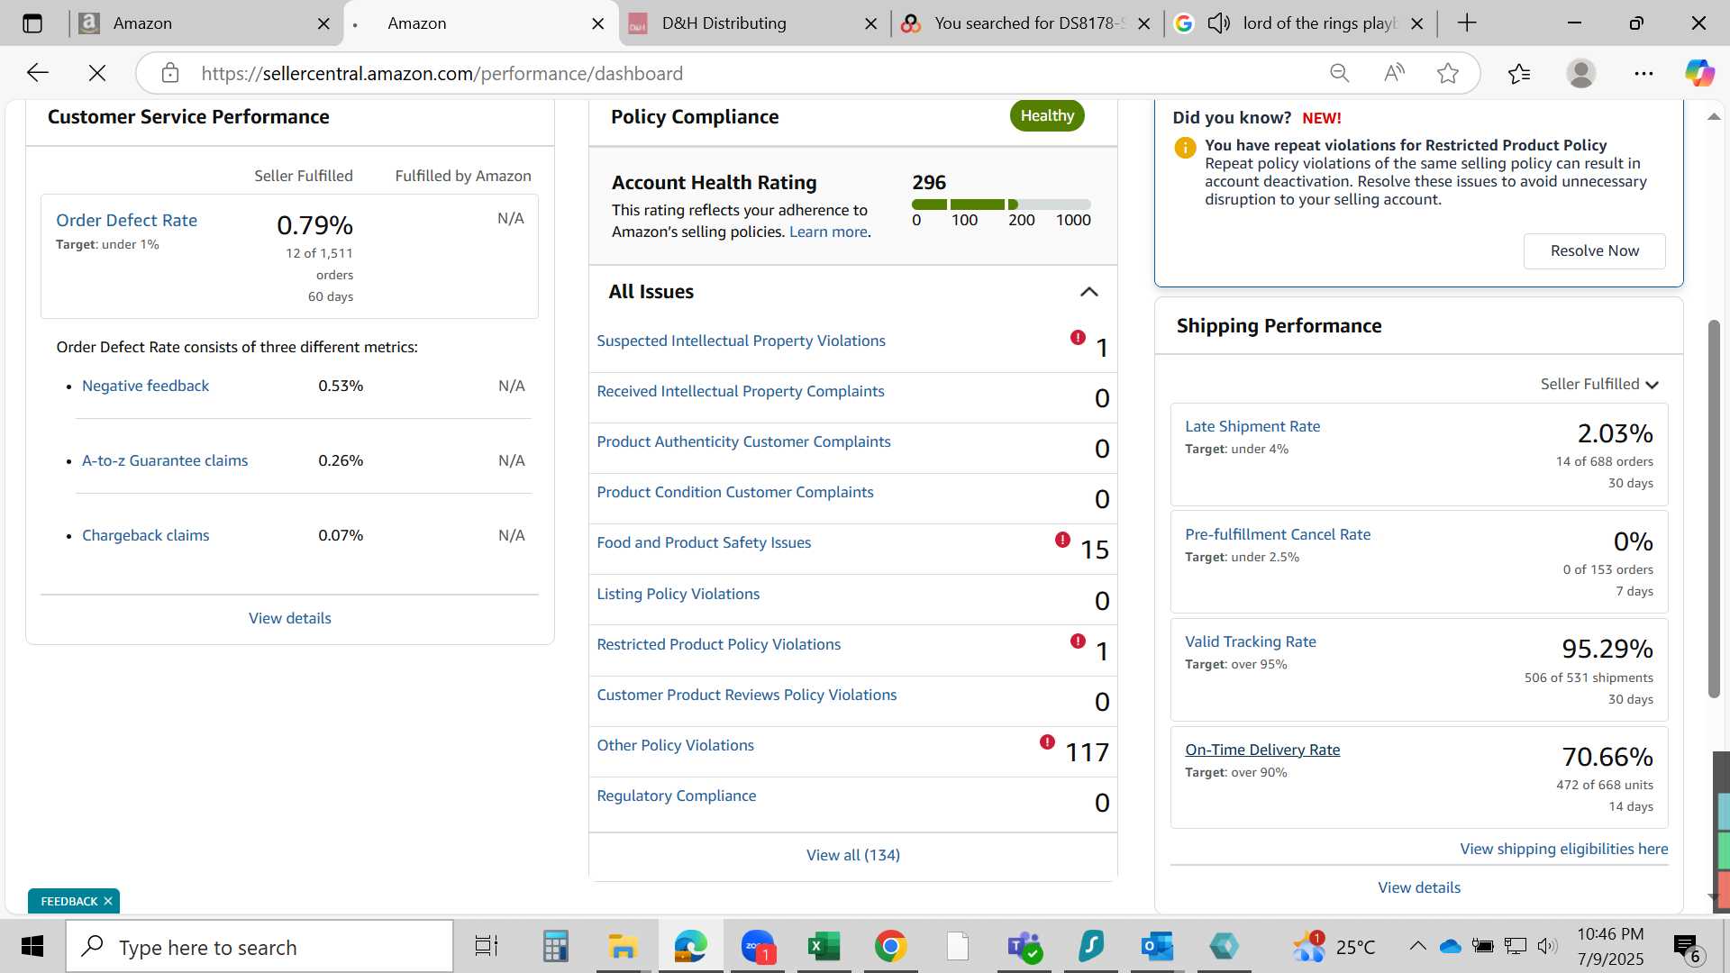
Task: Open Suspected Intellectual Property Violations
Action: point(741,341)
